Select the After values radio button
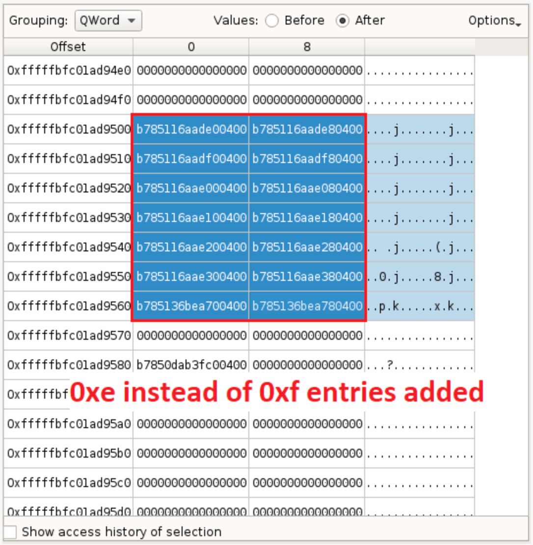This screenshot has width=533, height=545. [343, 21]
